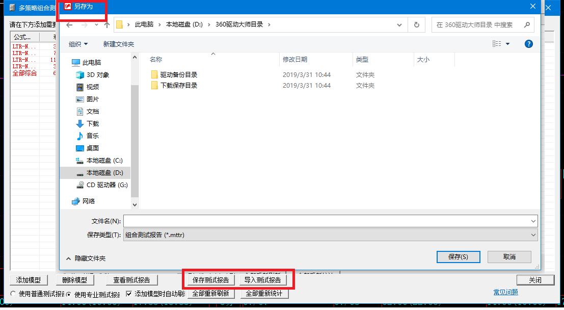Image resolution: width=564 pixels, height=310 pixels.
Task: Open recent locations dropdown arrow
Action: (x=96, y=25)
